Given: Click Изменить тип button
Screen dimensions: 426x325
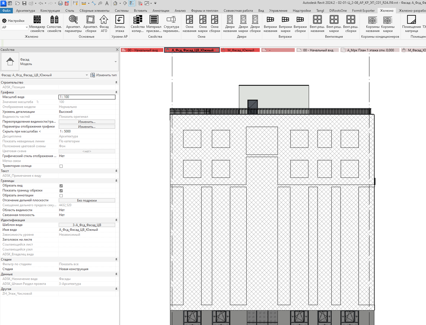Looking at the screenshot, I should (103, 75).
